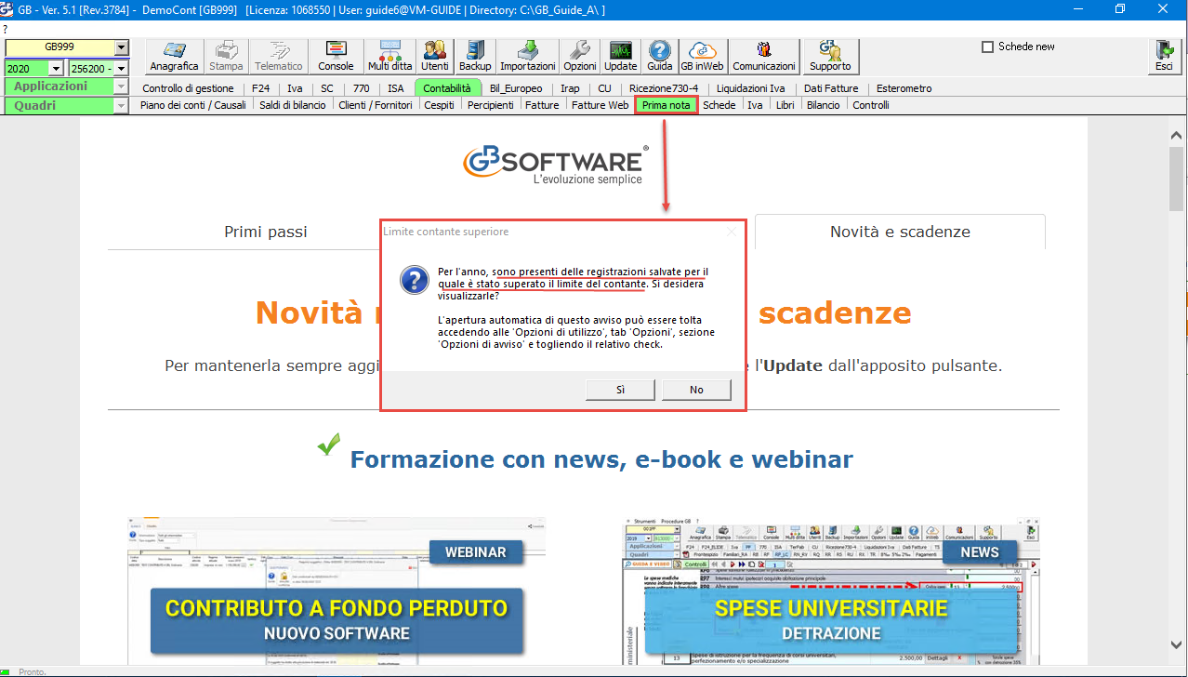Image resolution: width=1188 pixels, height=677 pixels.
Task: Click the Console toolbar icon
Action: click(336, 56)
